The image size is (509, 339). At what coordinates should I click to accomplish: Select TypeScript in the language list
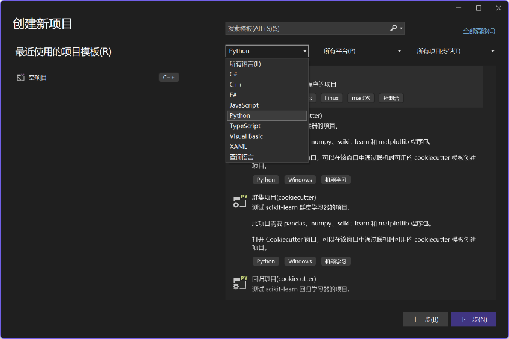click(267, 126)
